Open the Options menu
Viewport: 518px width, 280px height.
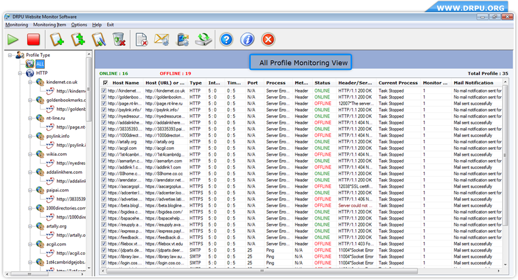pos(79,25)
